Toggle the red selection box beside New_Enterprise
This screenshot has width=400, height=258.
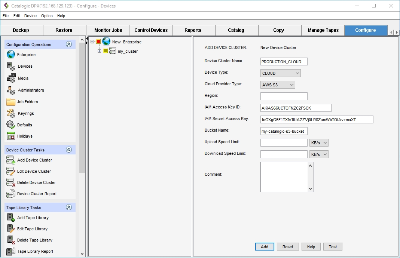pyautogui.click(x=98, y=42)
